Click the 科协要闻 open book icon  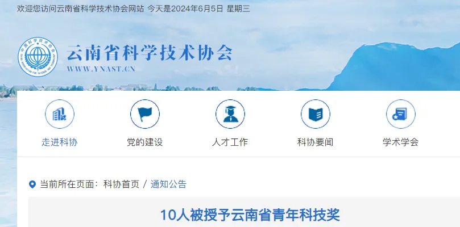[x=316, y=114]
